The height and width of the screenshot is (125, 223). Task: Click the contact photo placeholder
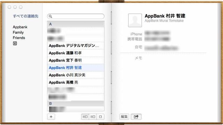(x=135, y=20)
